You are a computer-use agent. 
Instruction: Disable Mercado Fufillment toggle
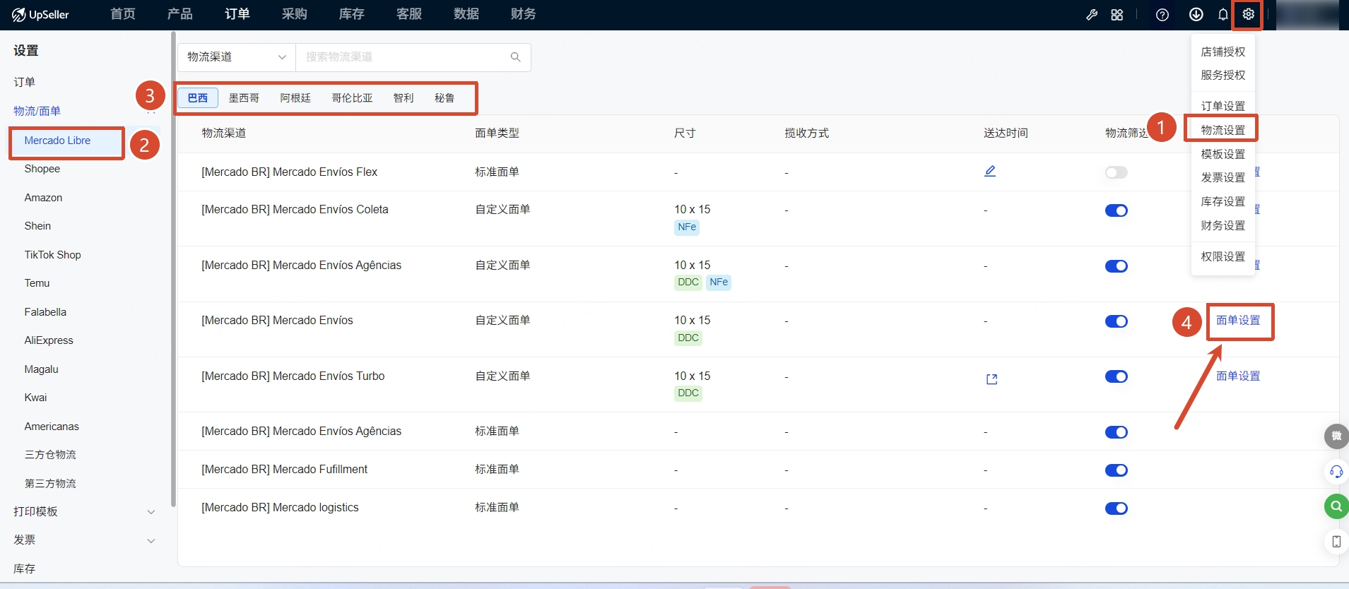1117,470
